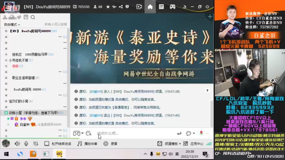Select the 宝贝们的小窝 channel
The width and height of the screenshot is (285, 160).
point(21,101)
